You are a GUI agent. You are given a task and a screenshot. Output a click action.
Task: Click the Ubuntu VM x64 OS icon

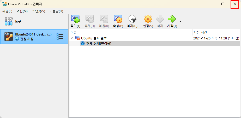9,37
